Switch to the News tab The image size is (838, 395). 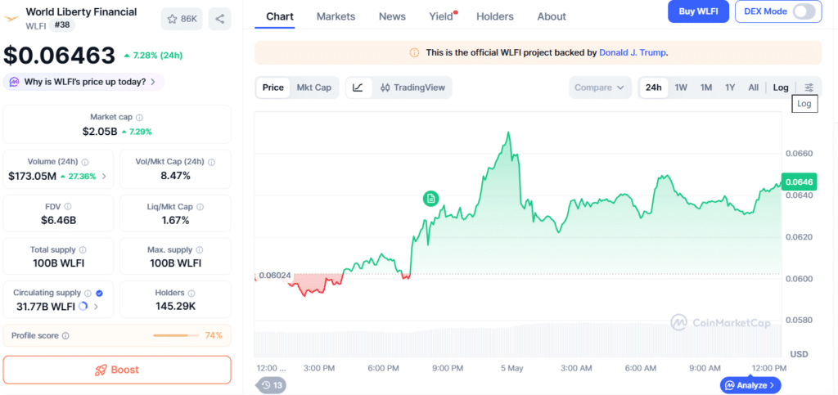pyautogui.click(x=392, y=16)
